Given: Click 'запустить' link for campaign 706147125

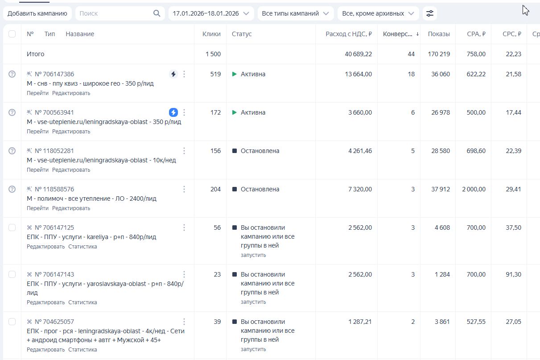Looking at the screenshot, I should pos(253,255).
